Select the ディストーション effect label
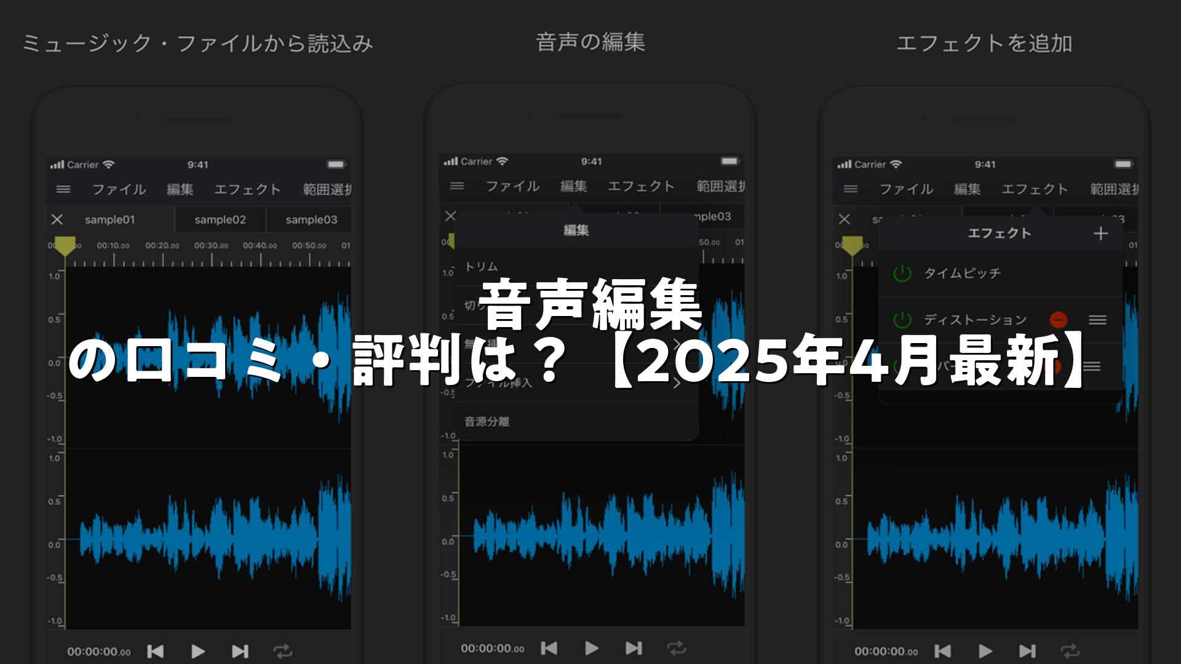Screen dimensions: 1181x664 (x=976, y=320)
